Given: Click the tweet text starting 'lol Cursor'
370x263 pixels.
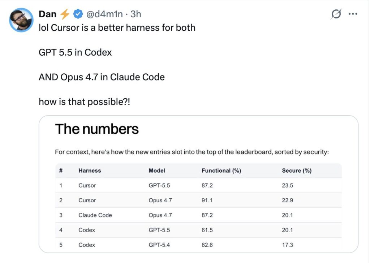Looking at the screenshot, I should tap(117, 28).
